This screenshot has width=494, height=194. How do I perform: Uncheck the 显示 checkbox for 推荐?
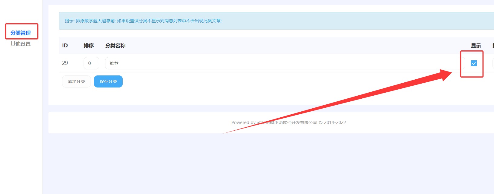[x=474, y=63]
